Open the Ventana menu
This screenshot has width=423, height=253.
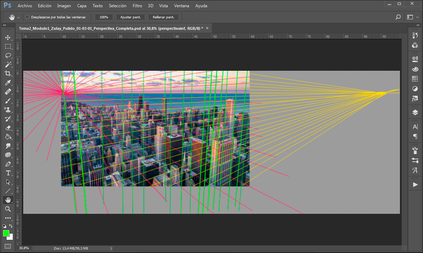click(x=181, y=5)
